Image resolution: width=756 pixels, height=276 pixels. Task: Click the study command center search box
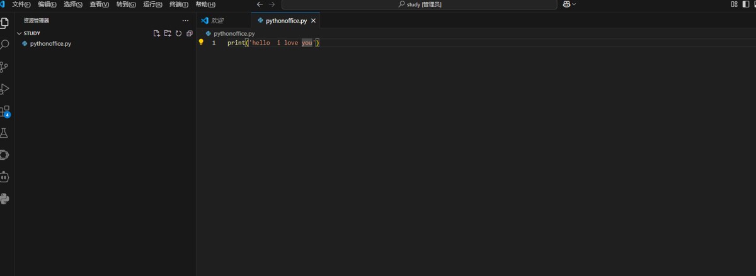click(x=419, y=4)
